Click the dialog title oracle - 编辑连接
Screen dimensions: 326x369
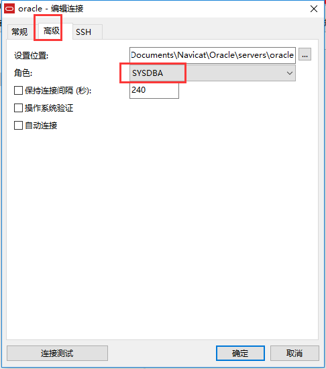51,9
